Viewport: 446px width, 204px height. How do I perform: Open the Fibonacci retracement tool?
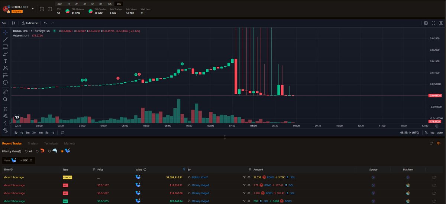5,47
